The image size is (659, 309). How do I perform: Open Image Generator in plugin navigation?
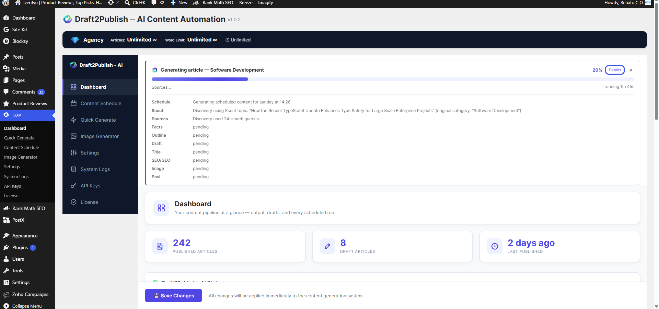click(100, 136)
